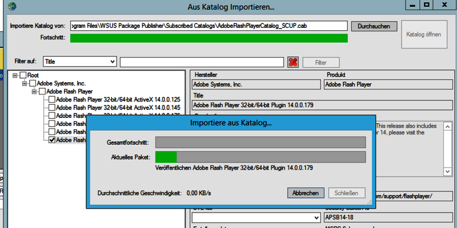The image size is (457, 228).
Task: Toggle the Root checkbox
Action: coord(23,75)
